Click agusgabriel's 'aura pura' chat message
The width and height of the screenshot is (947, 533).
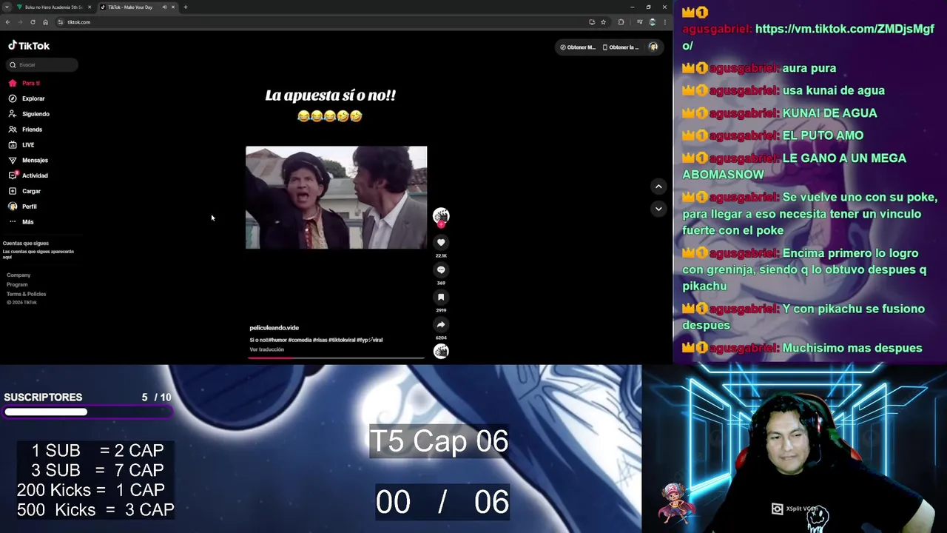(x=809, y=68)
